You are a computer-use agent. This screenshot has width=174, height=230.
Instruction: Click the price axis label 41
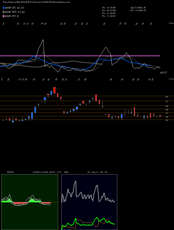(167, 120)
